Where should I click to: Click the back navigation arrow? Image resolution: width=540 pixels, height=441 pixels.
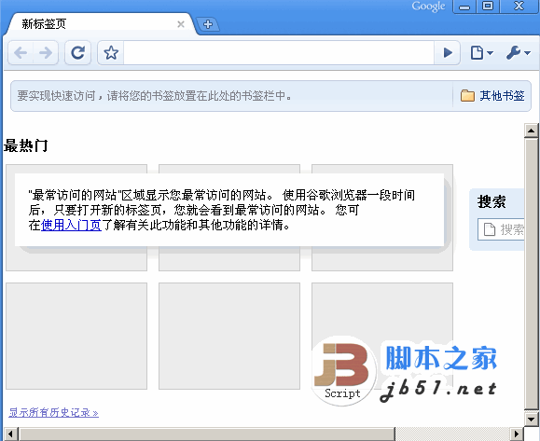(x=21, y=52)
